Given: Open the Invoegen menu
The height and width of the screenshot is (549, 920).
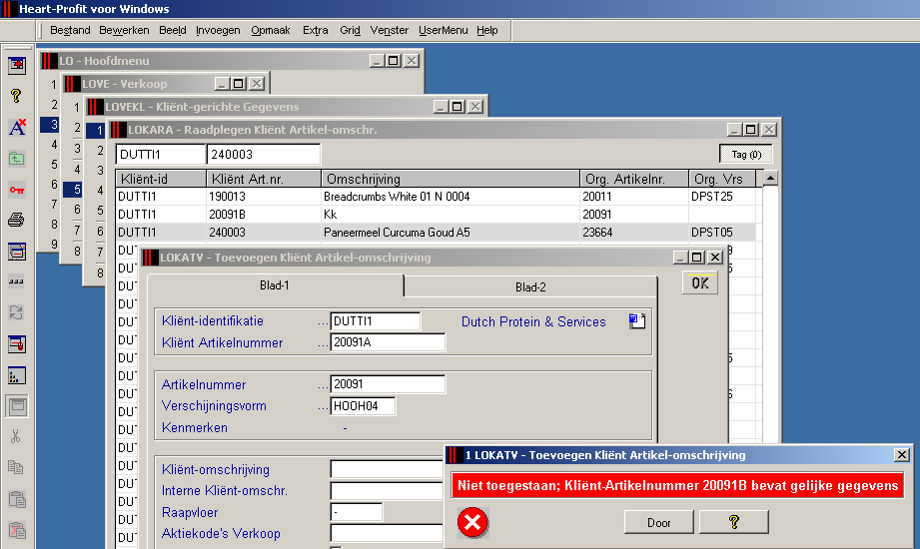Looking at the screenshot, I should (218, 30).
